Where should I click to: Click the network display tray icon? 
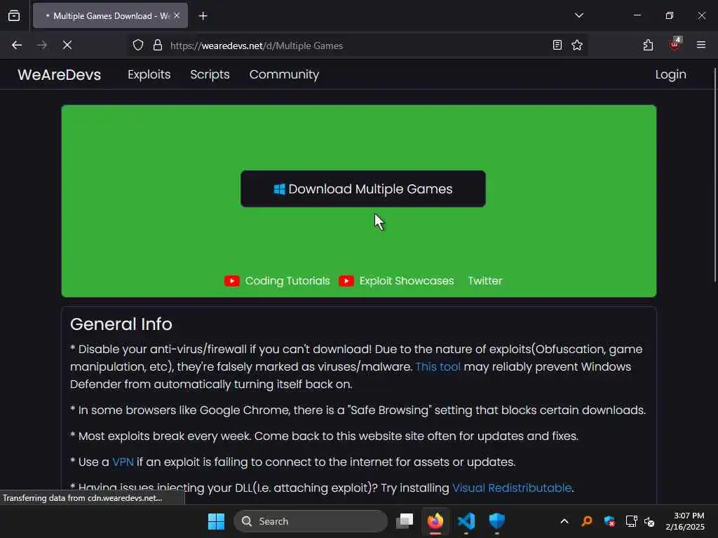632,521
